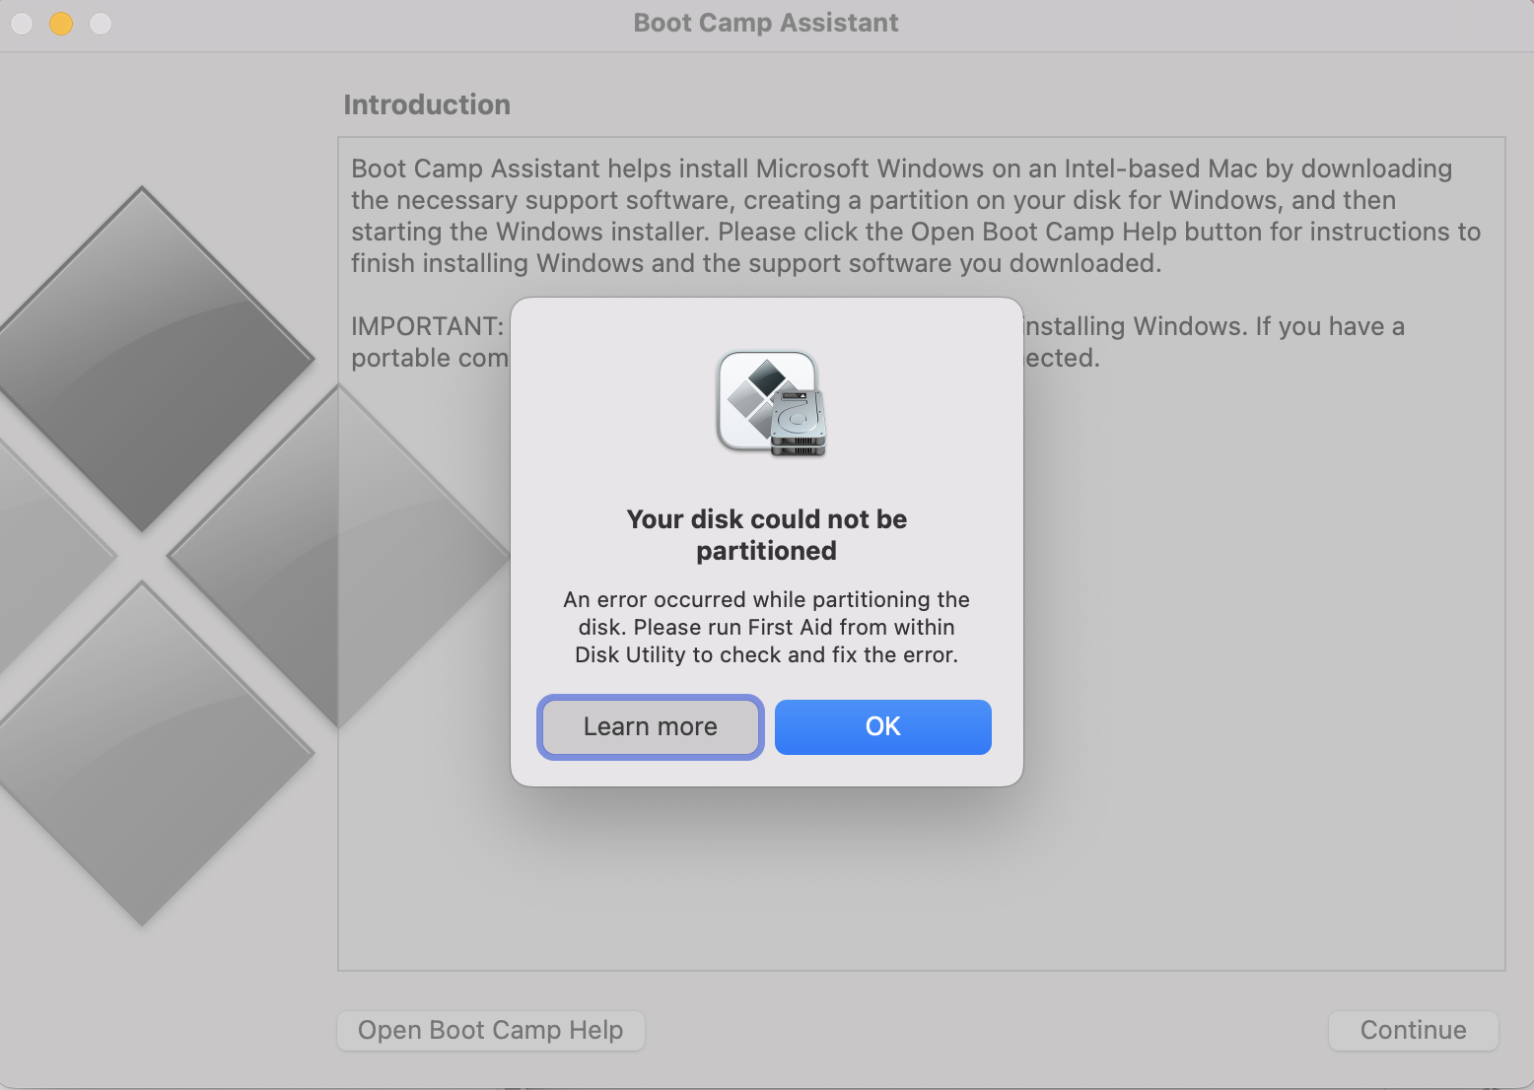Click the Introduction heading
Viewport: 1534px width, 1090px height.
tap(427, 104)
